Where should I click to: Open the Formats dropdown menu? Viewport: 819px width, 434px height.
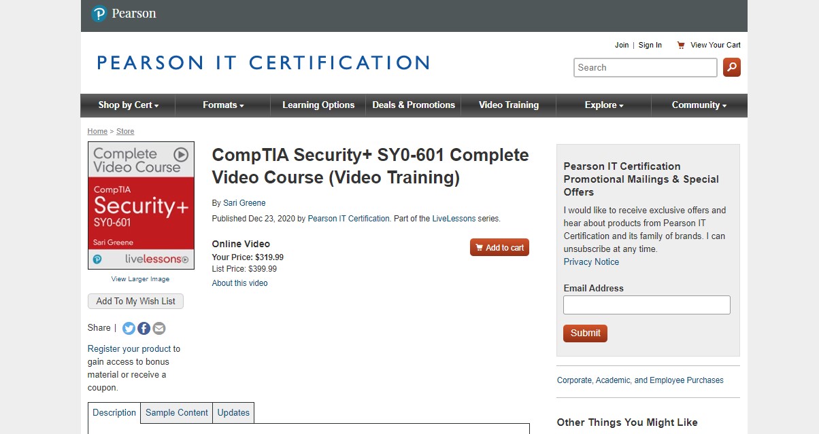point(223,105)
